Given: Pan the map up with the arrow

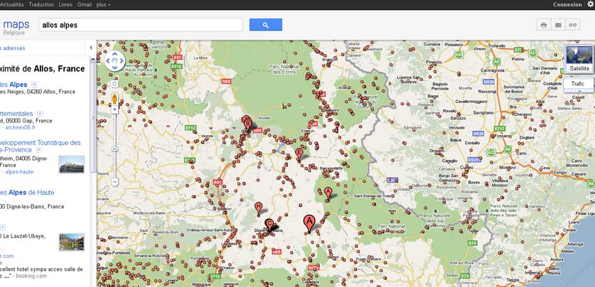Looking at the screenshot, I should point(115,54).
